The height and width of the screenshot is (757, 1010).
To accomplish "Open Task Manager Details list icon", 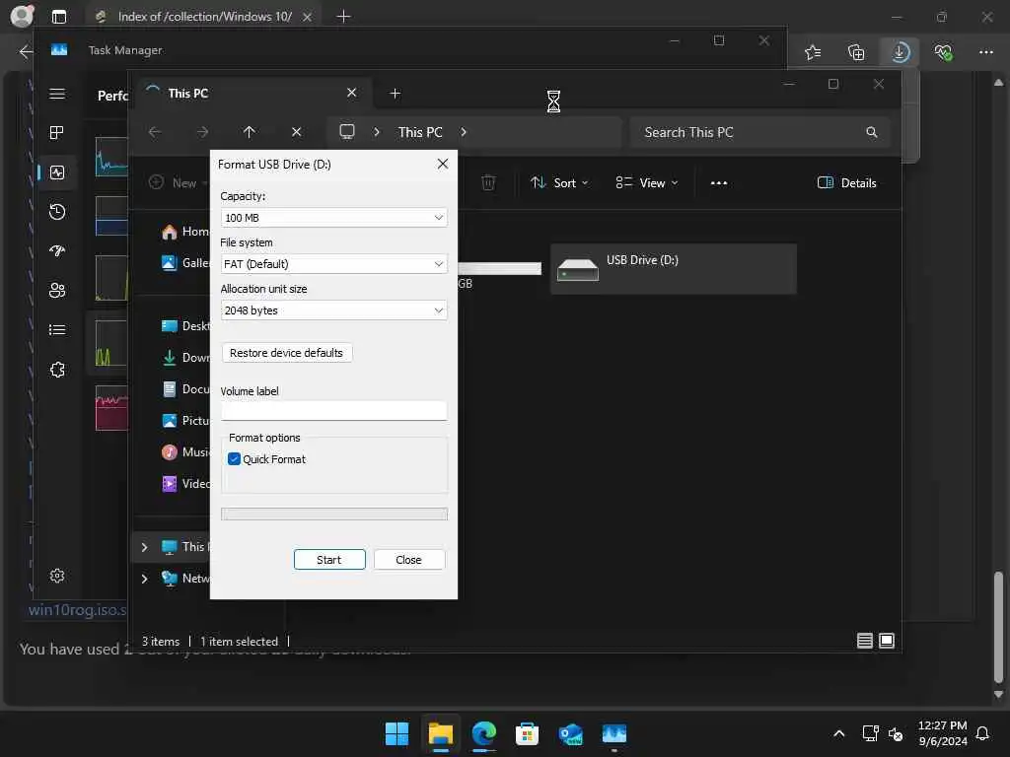I will click(x=57, y=329).
